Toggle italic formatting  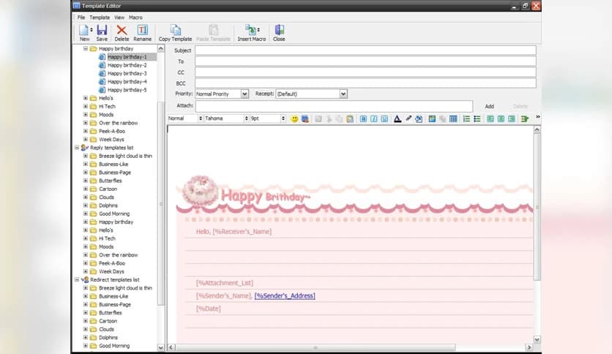(x=374, y=119)
